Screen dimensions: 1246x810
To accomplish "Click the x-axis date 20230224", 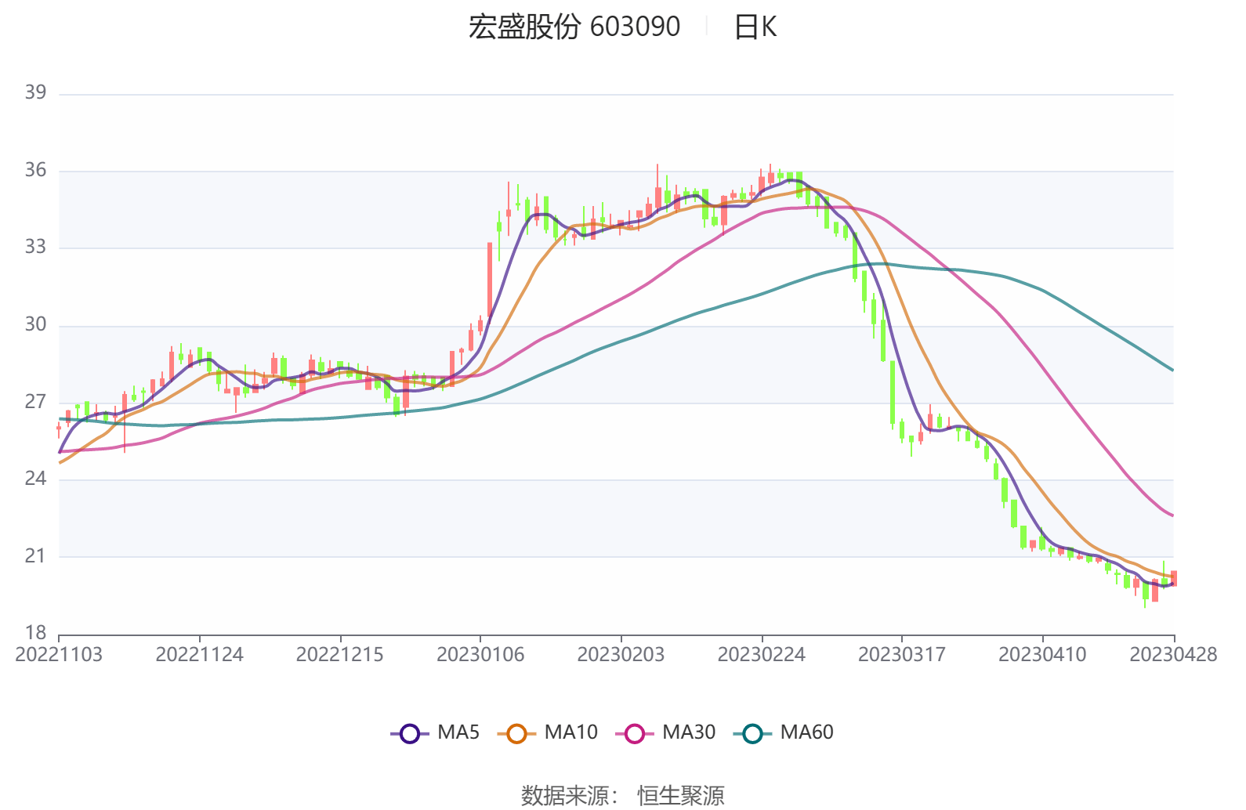I will pyautogui.click(x=762, y=655).
